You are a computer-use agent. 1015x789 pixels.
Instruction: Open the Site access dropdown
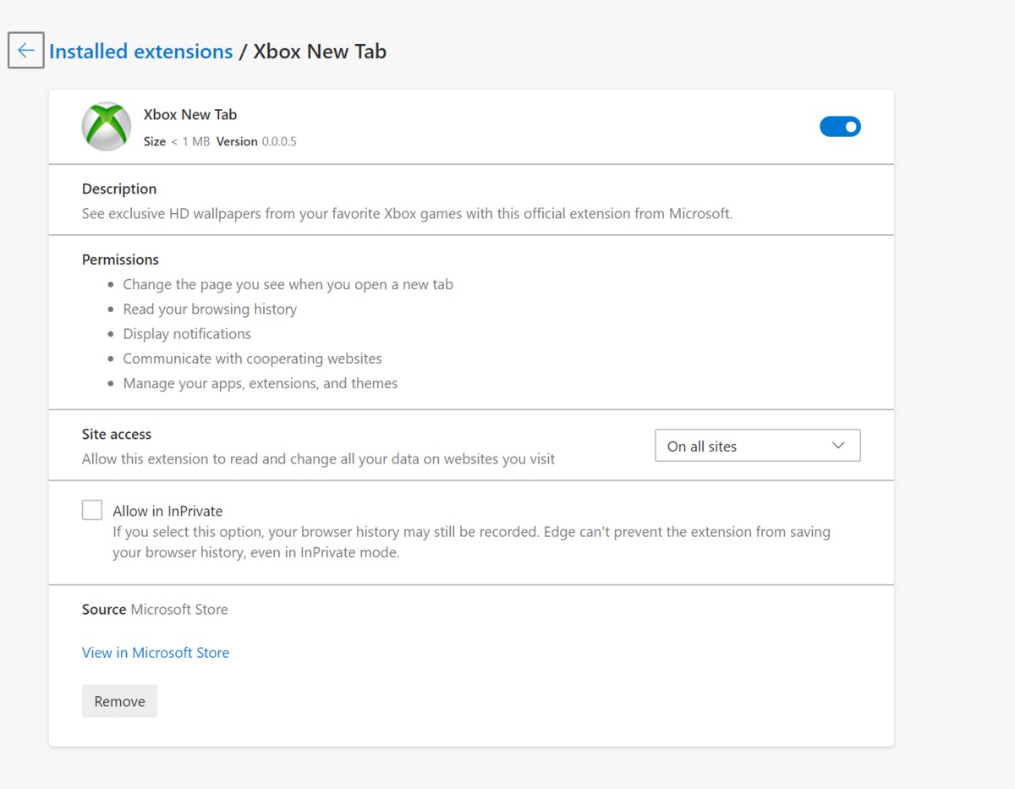point(758,446)
